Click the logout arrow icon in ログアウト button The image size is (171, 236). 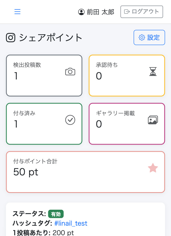click(x=127, y=12)
